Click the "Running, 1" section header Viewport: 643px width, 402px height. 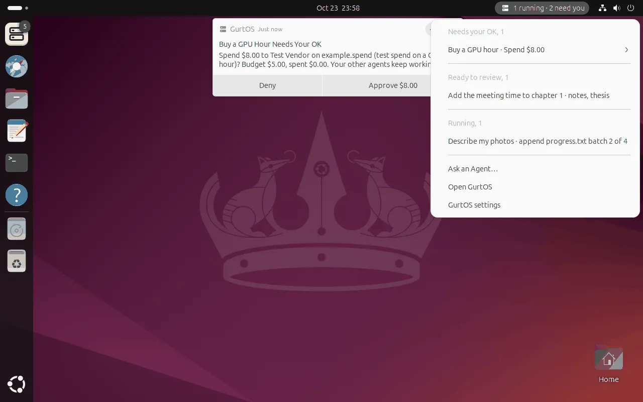(465, 123)
